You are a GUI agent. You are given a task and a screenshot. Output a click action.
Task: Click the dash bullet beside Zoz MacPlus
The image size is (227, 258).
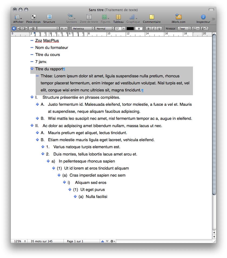click(x=32, y=41)
